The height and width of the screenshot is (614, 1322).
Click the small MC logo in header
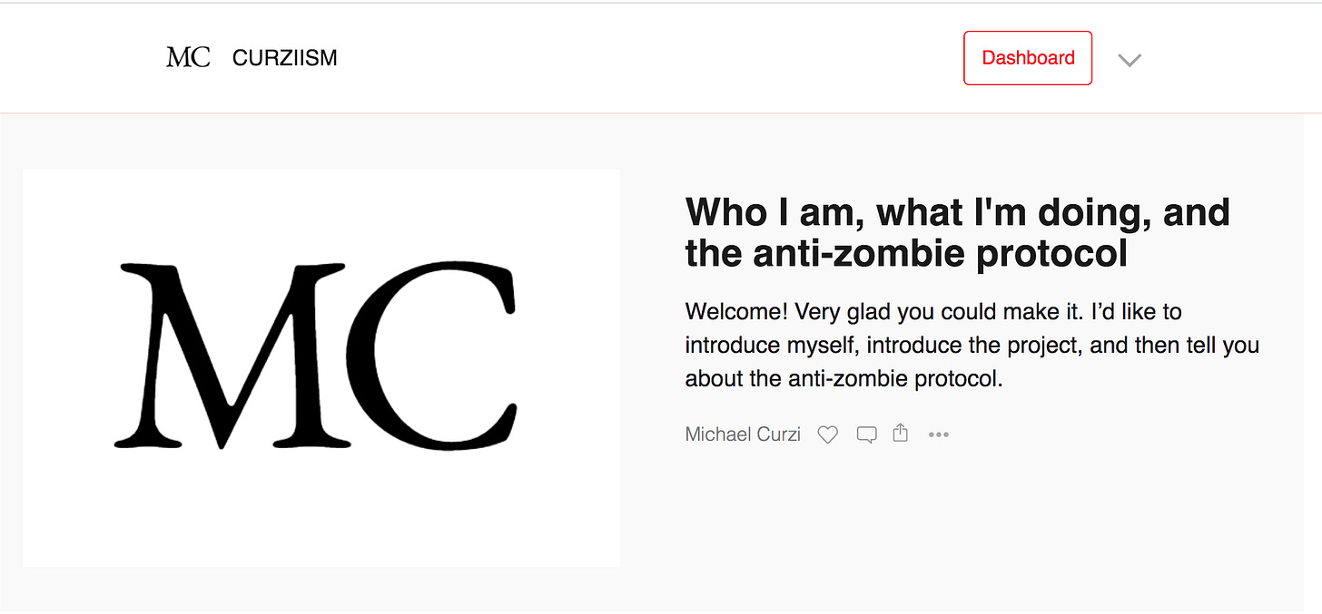[x=188, y=58]
